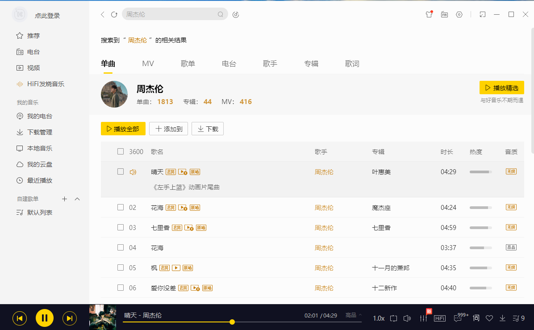The image size is (534, 330).
Task: Click the listen-to-identify icon beside search box
Action: [x=236, y=14]
